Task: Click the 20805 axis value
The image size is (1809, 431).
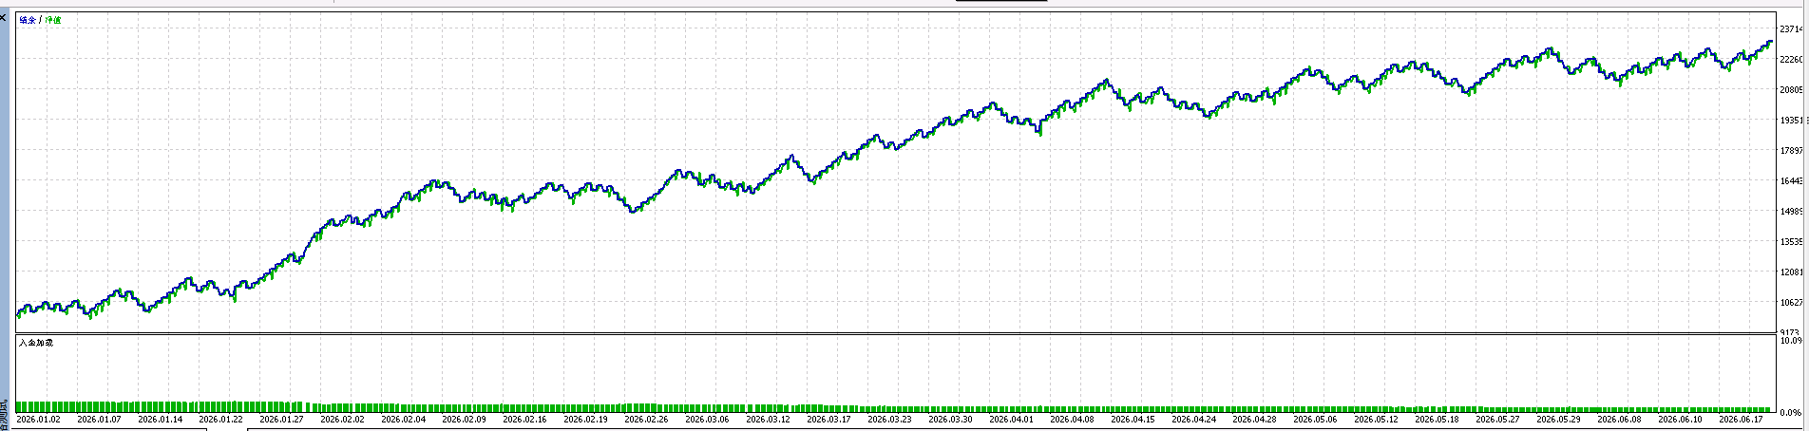Action: tap(1791, 90)
